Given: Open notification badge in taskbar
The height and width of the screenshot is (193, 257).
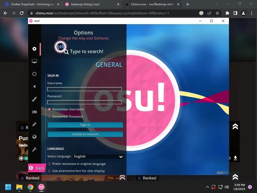Looking at the screenshot, I should [250, 187].
